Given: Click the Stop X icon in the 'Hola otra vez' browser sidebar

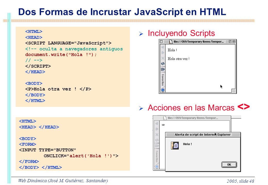Looking at the screenshot, I should point(163,58).
